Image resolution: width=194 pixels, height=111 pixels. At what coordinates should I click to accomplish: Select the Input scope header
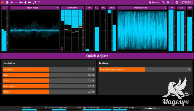click(x=34, y=8)
